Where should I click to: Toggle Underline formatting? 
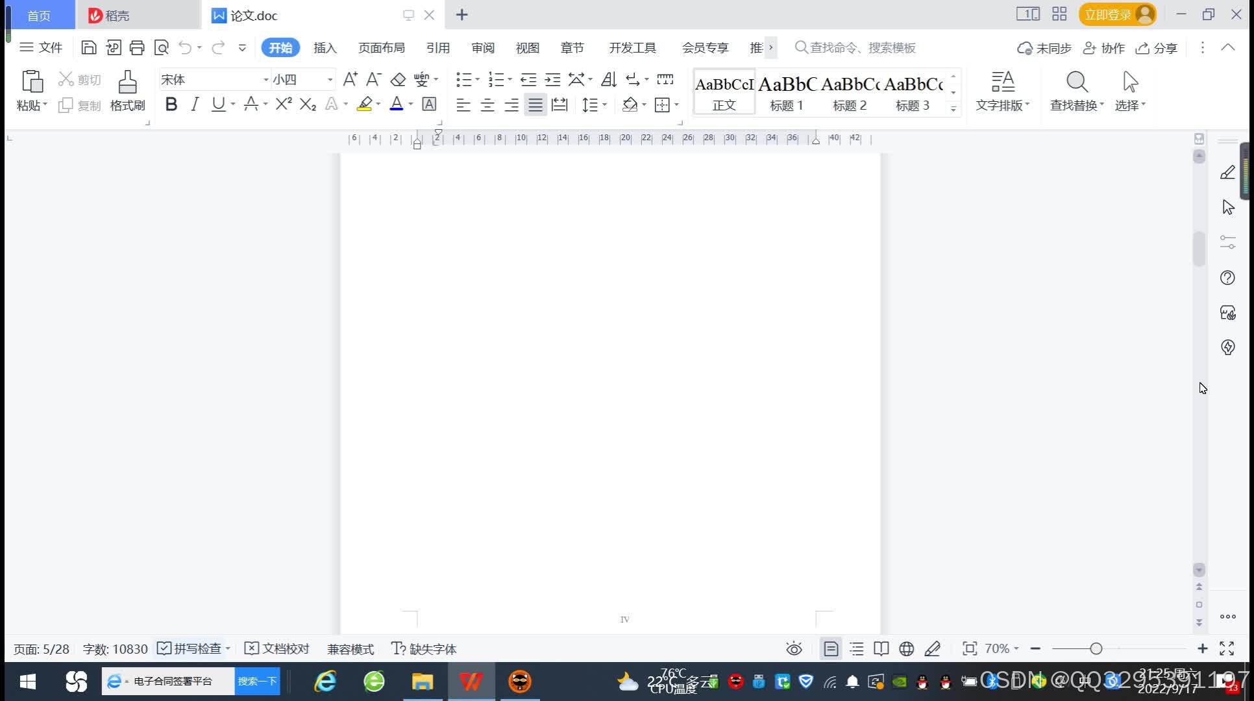pos(219,104)
